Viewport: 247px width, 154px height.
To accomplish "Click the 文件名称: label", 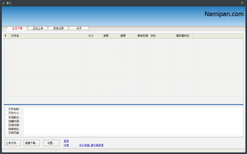I will tap(14, 109).
